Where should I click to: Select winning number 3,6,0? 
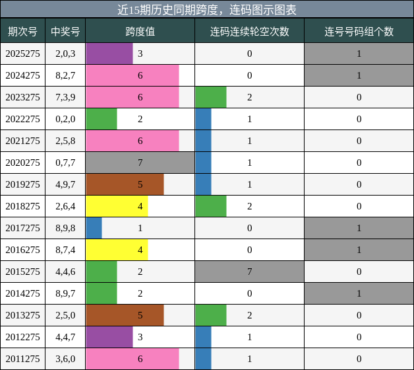click(65, 359)
